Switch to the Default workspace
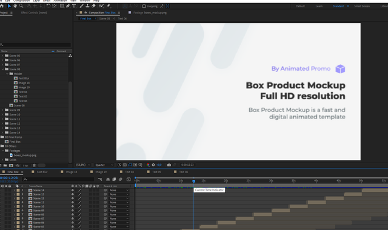388x230 pixels. point(300,6)
